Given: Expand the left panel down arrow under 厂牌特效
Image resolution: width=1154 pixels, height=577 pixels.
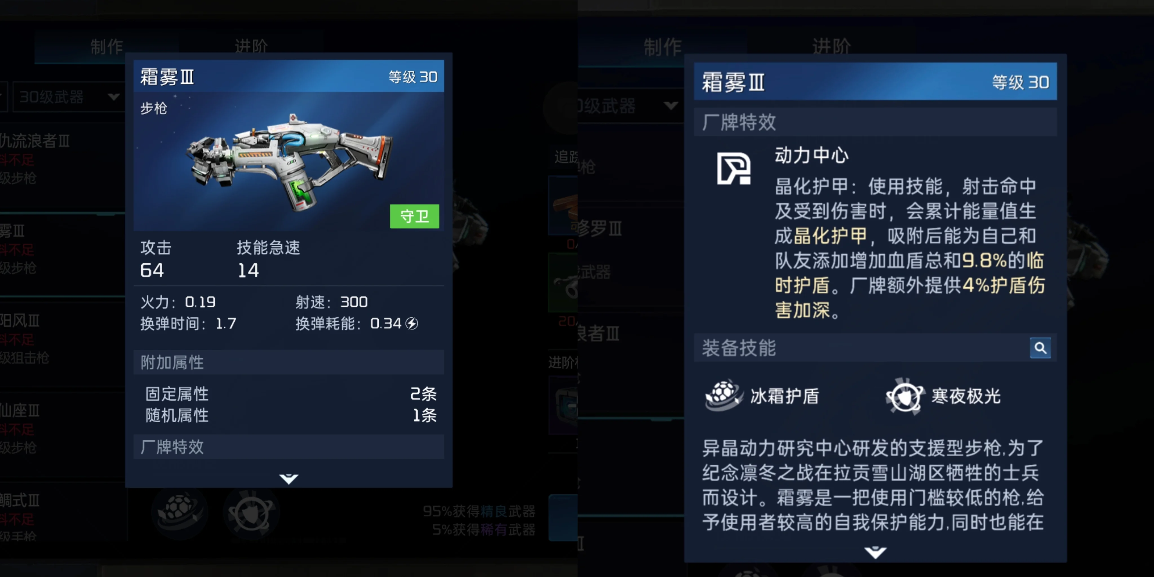Looking at the screenshot, I should click(288, 478).
